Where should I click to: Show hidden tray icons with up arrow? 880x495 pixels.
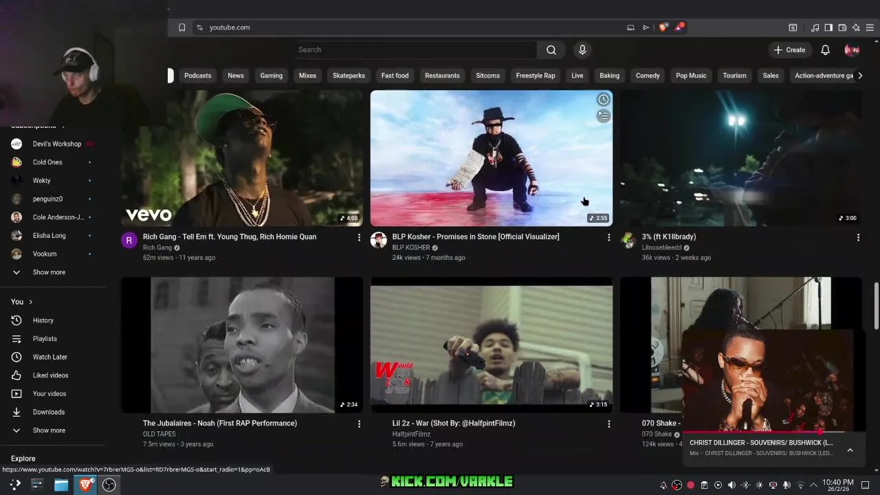[813, 485]
